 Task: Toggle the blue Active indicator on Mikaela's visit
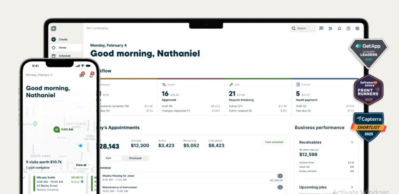tap(82, 182)
